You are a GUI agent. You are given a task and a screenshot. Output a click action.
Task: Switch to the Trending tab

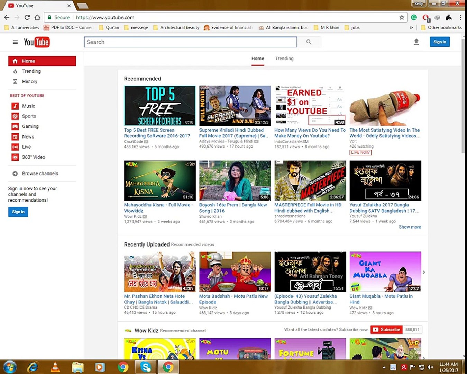coord(284,59)
